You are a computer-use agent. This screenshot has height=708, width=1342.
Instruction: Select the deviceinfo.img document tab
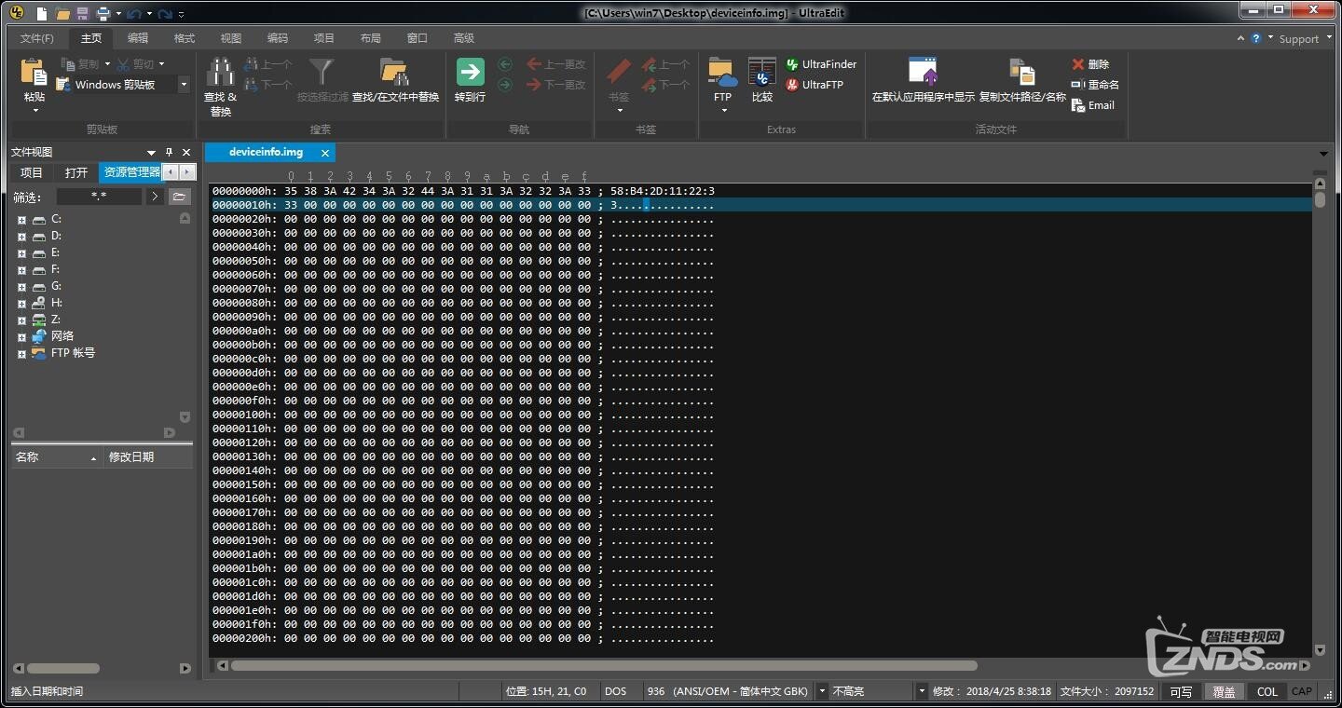pyautogui.click(x=266, y=153)
